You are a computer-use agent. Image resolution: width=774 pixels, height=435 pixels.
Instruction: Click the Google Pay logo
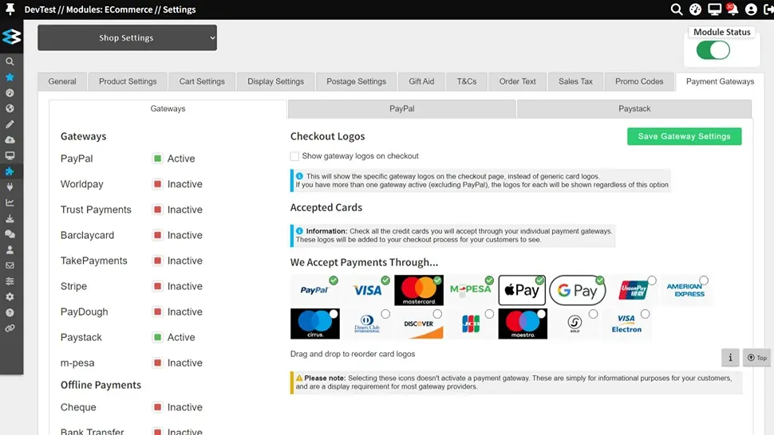coord(578,290)
